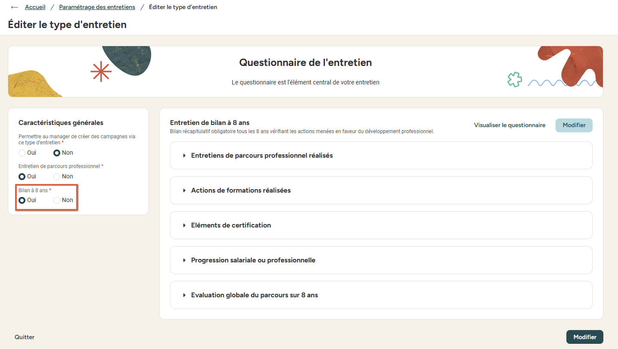Click the light blue Modifier questionnaire button
This screenshot has width=618, height=349.
(x=574, y=125)
